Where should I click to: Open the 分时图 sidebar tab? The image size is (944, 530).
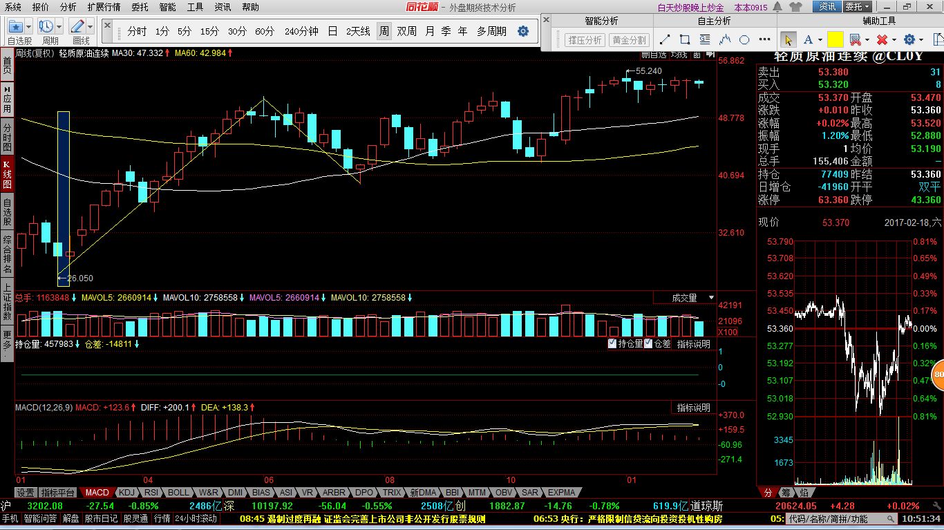(x=7, y=137)
